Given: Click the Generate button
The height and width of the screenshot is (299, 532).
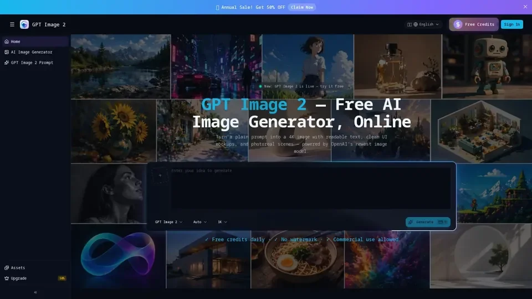Looking at the screenshot, I should click(428, 222).
